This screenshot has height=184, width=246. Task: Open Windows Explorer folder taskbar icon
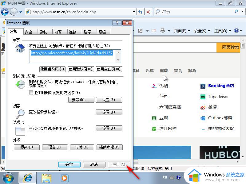click(46, 178)
